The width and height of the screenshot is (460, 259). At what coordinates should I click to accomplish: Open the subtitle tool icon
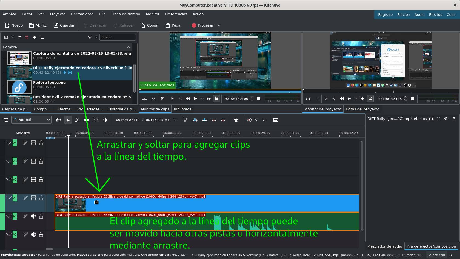click(x=276, y=120)
